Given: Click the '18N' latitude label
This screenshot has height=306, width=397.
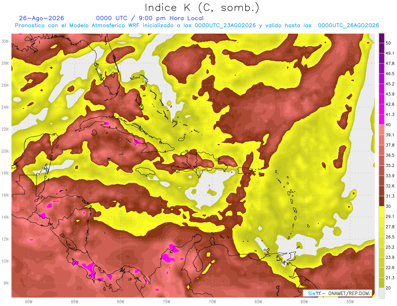Looking at the screenshot, I should pyautogui.click(x=5, y=173).
